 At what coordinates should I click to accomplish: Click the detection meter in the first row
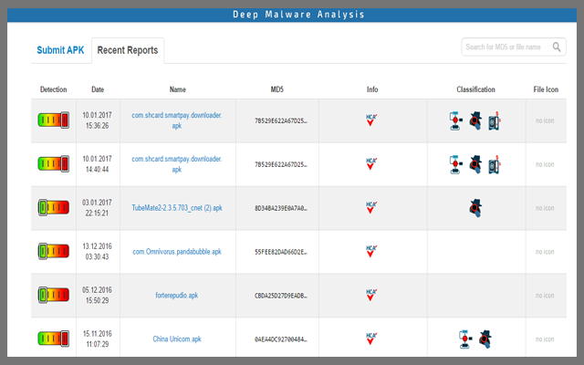tap(53, 120)
